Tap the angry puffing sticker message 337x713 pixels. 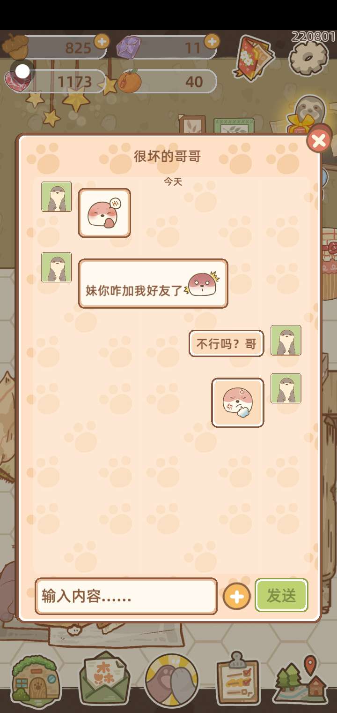coord(238,402)
